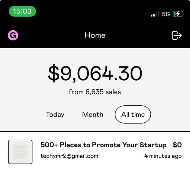Tap the pink Gumroad logo icon
190x171 pixels.
tap(13, 35)
